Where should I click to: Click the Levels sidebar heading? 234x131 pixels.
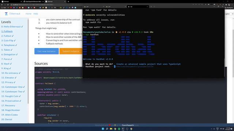coord(6,22)
